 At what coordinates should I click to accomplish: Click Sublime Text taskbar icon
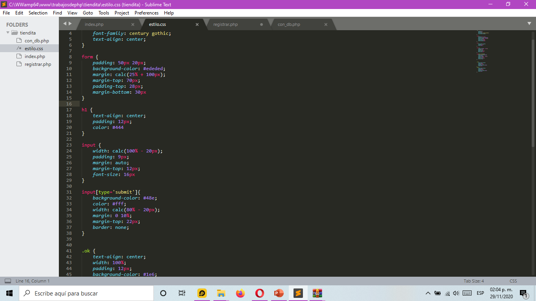tap(298, 293)
